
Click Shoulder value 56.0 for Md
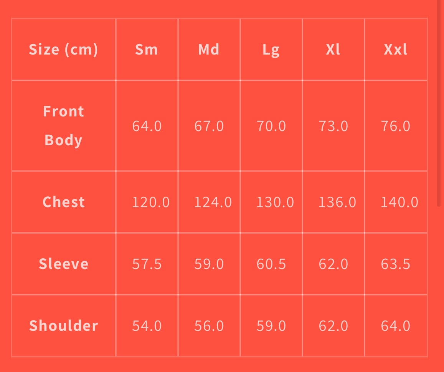point(209,326)
